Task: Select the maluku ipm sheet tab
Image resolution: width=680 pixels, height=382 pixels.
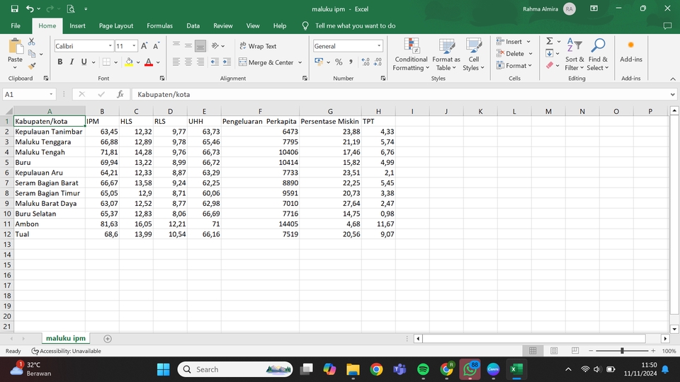Action: click(x=66, y=338)
